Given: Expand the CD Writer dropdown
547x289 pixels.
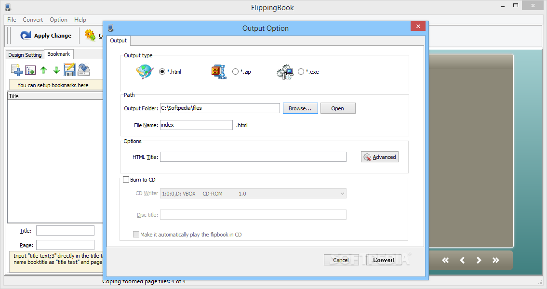Looking at the screenshot, I should click(x=342, y=194).
